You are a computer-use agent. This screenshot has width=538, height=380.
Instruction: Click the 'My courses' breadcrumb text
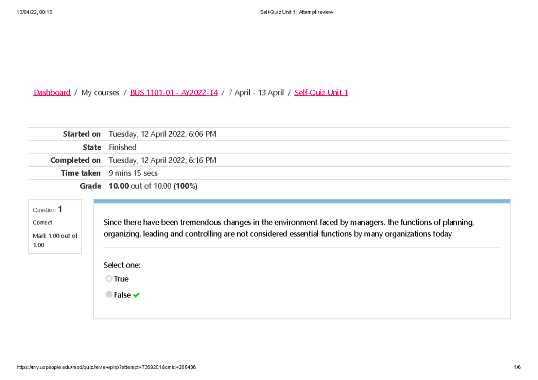tap(100, 93)
